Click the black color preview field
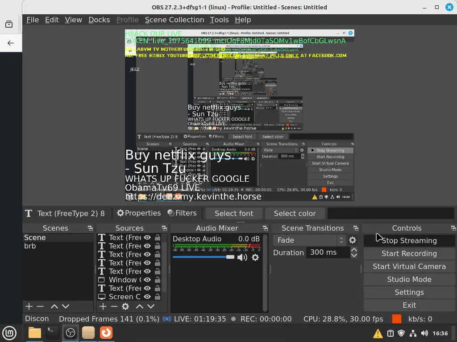Image resolution: width=457 pixels, height=342 pixels. point(391,213)
